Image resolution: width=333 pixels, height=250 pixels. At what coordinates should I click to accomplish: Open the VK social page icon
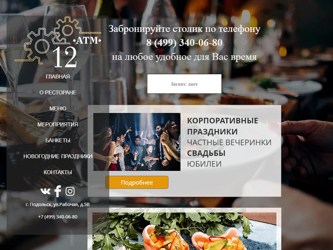coord(46,191)
